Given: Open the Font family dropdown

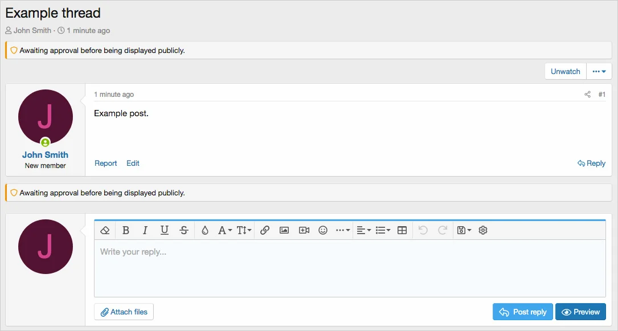Looking at the screenshot, I should (x=224, y=230).
